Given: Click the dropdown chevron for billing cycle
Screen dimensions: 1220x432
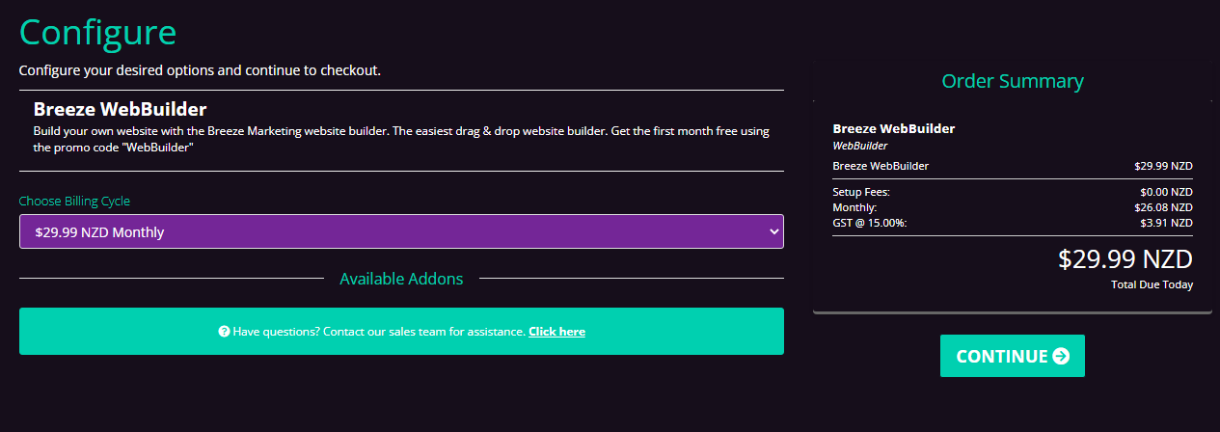Looking at the screenshot, I should pyautogui.click(x=773, y=231).
